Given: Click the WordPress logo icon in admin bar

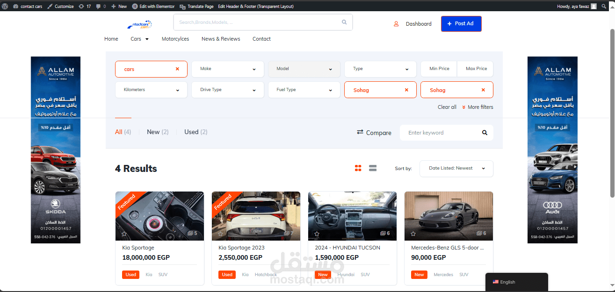Looking at the screenshot, I should pyautogui.click(x=5, y=6).
